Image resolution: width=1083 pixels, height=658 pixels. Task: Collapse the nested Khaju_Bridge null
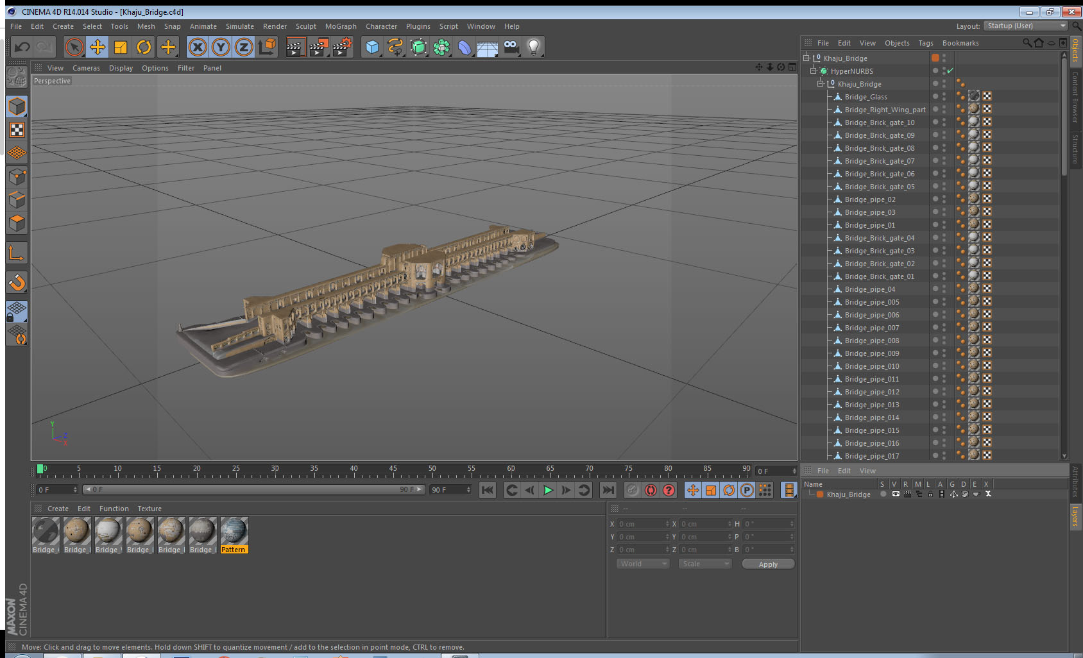[x=820, y=83]
